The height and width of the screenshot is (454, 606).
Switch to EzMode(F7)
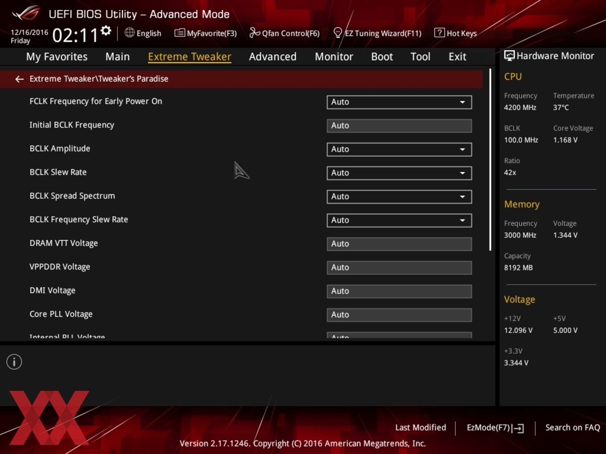coord(495,428)
